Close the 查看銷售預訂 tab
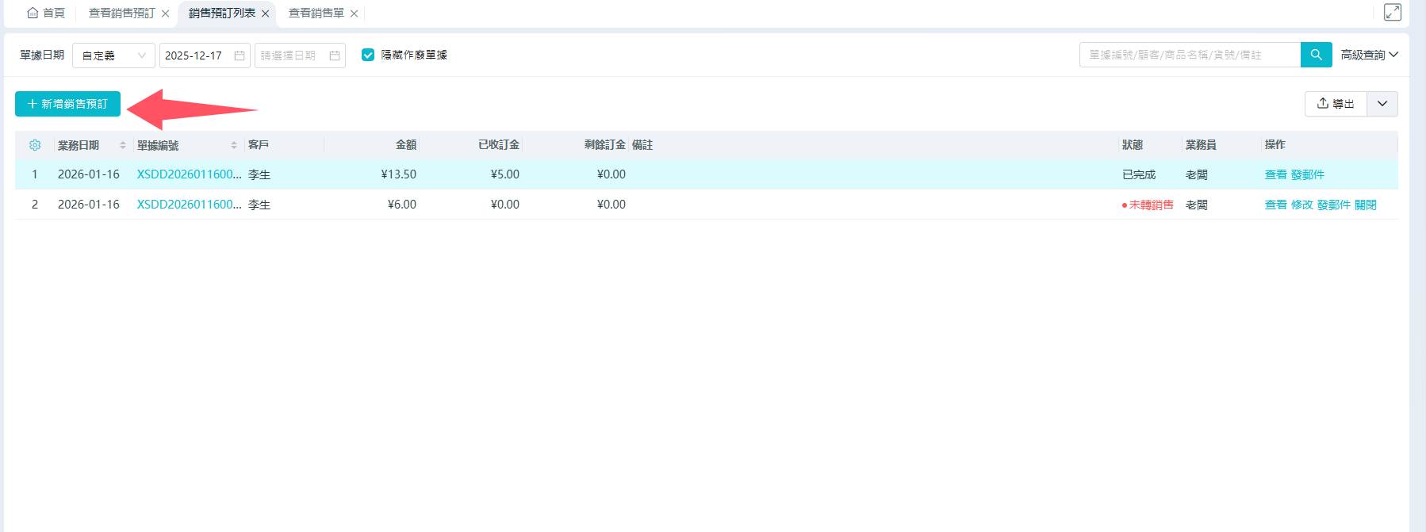 165,13
